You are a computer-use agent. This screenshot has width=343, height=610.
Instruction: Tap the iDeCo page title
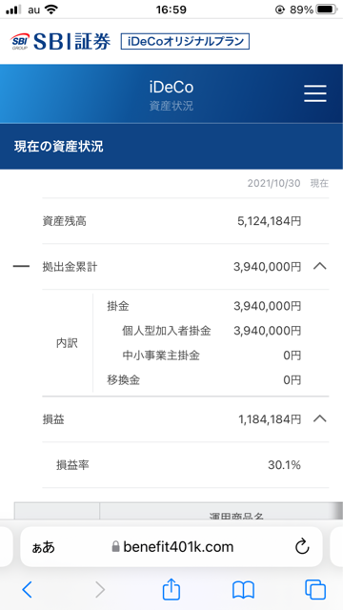click(x=171, y=88)
